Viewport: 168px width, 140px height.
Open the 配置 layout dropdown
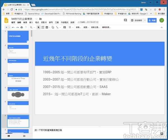coord(86,27)
